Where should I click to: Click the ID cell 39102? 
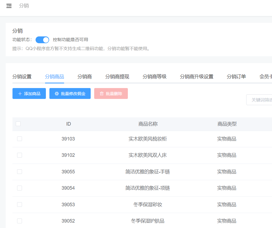(68, 155)
